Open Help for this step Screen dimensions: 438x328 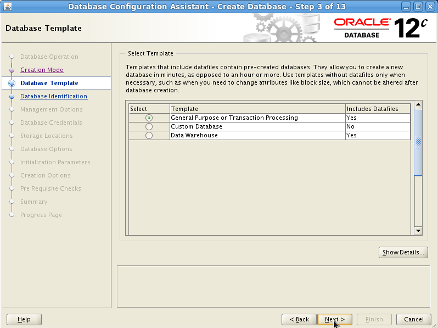(x=24, y=319)
